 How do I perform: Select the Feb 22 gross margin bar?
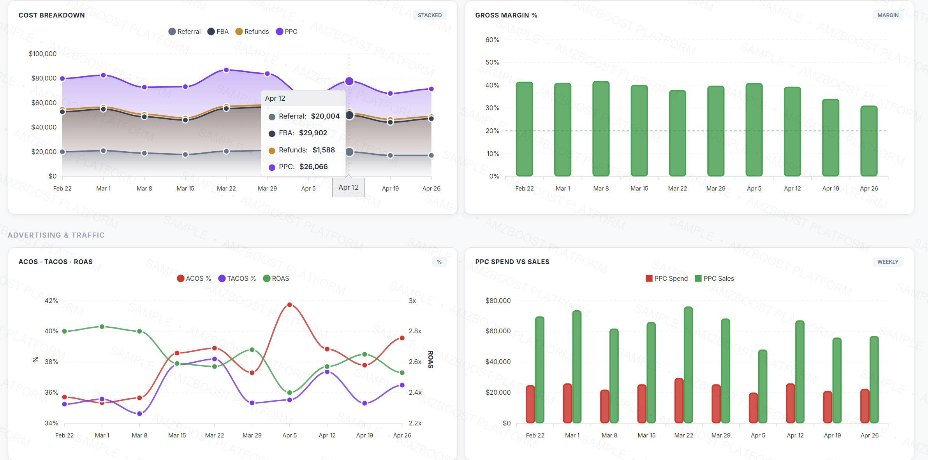(x=524, y=129)
